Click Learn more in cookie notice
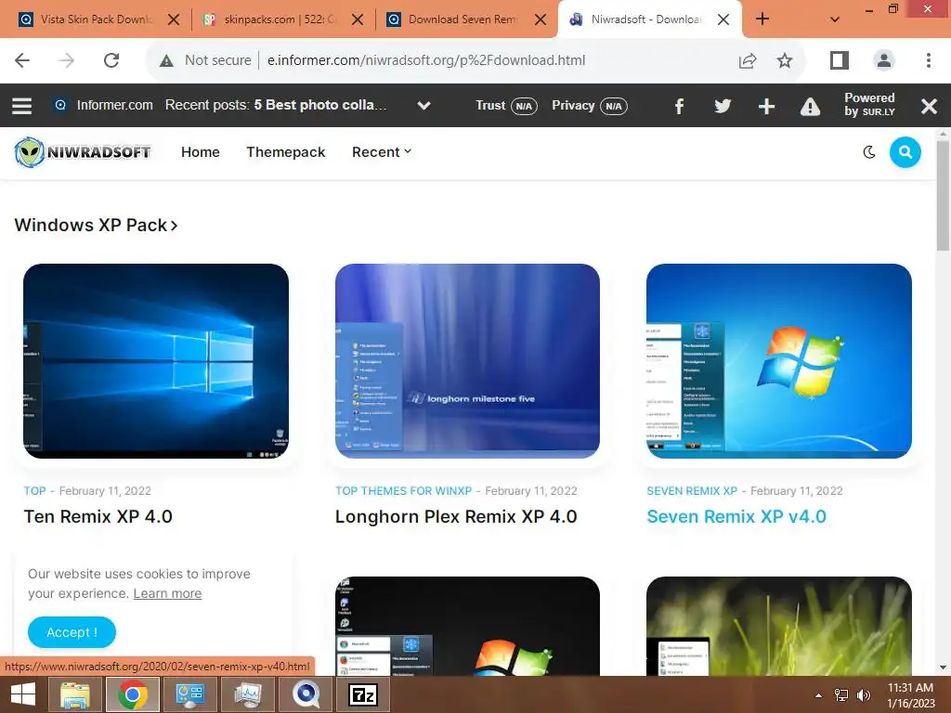Screen dimensions: 951x713 click(x=167, y=593)
